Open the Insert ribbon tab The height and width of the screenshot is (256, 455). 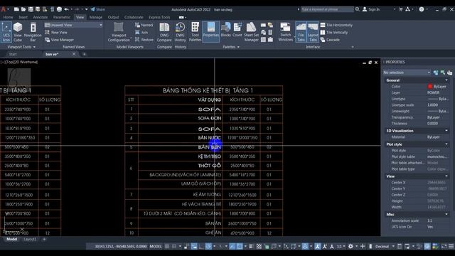click(x=23, y=17)
